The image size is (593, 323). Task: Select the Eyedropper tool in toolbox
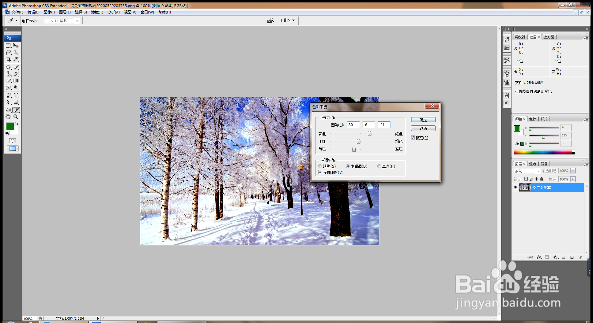(16, 110)
